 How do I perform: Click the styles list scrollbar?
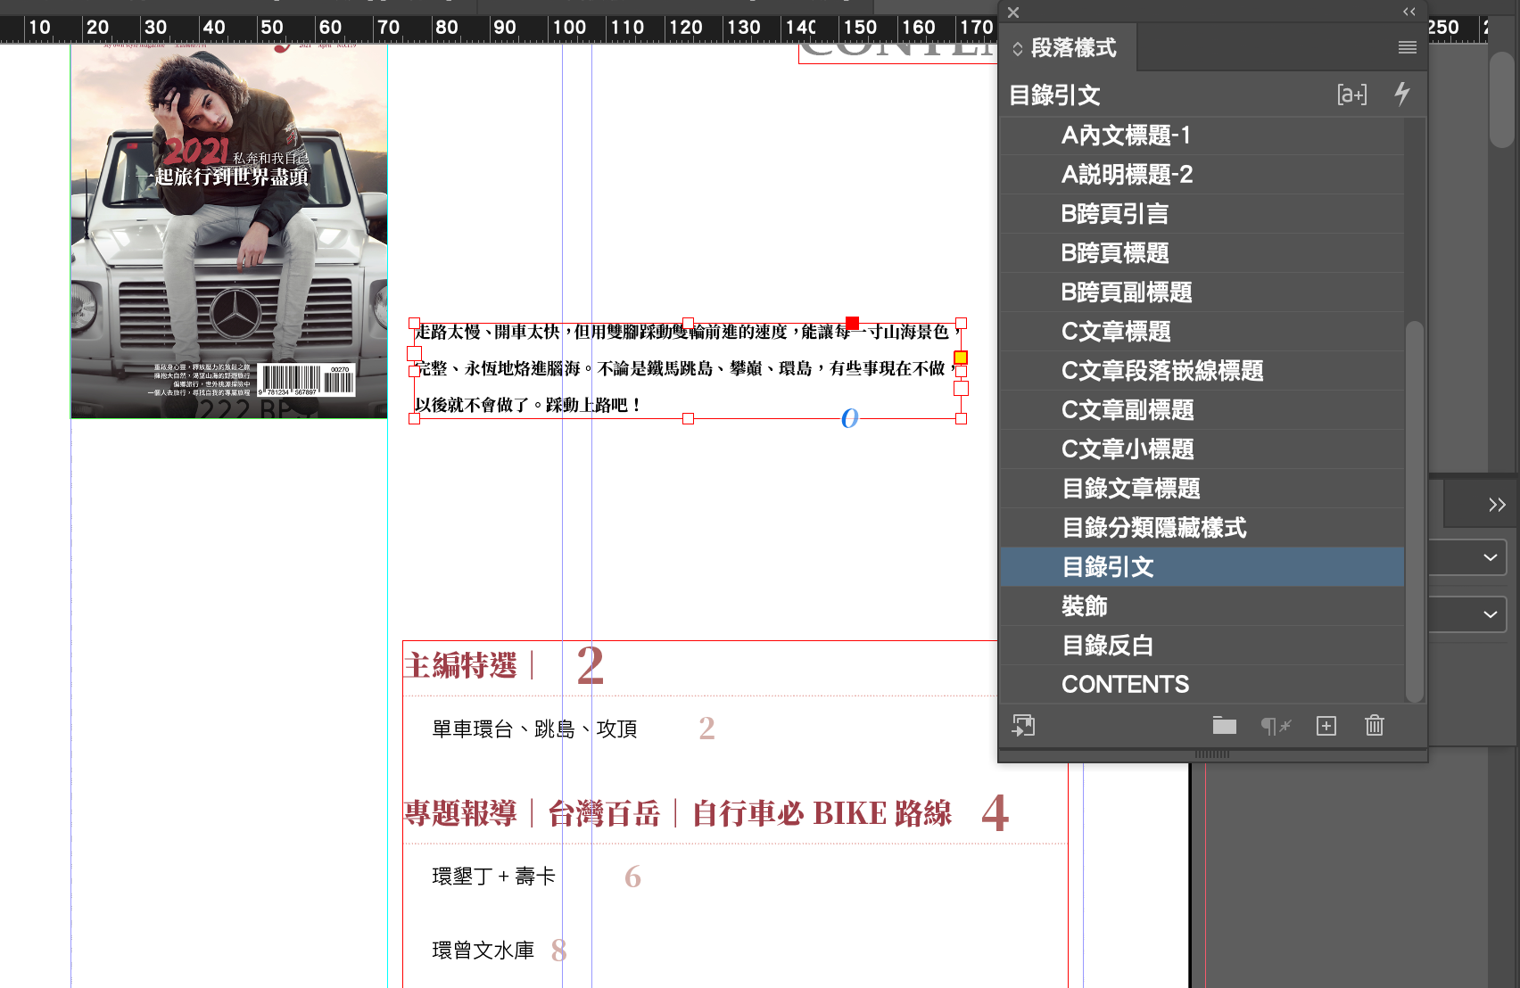1414,508
